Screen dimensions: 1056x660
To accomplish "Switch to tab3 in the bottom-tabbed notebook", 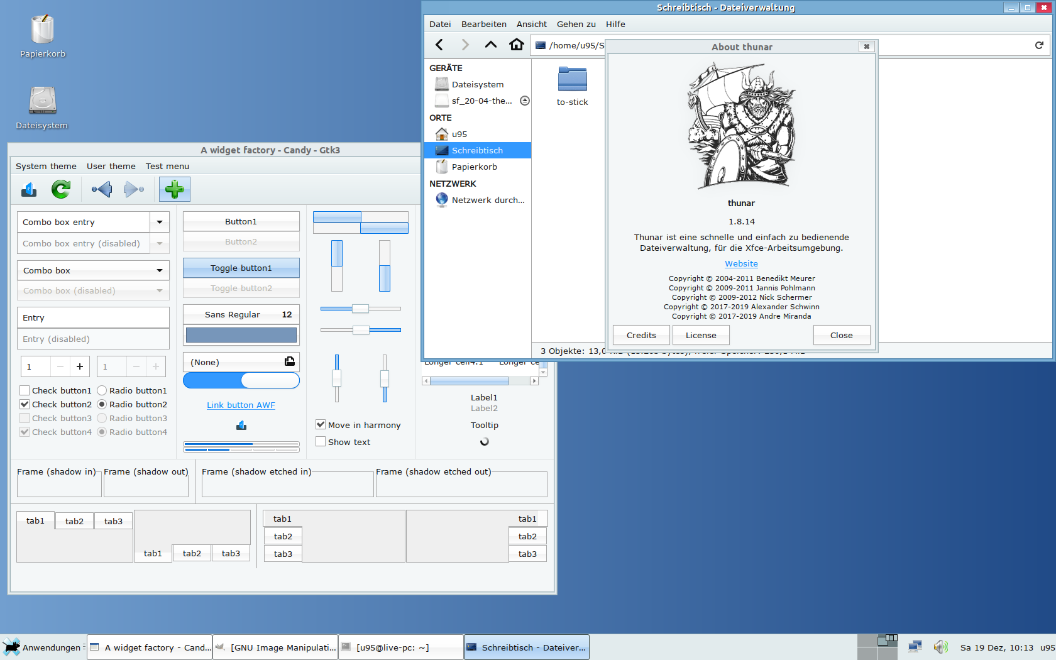I will coord(231,553).
